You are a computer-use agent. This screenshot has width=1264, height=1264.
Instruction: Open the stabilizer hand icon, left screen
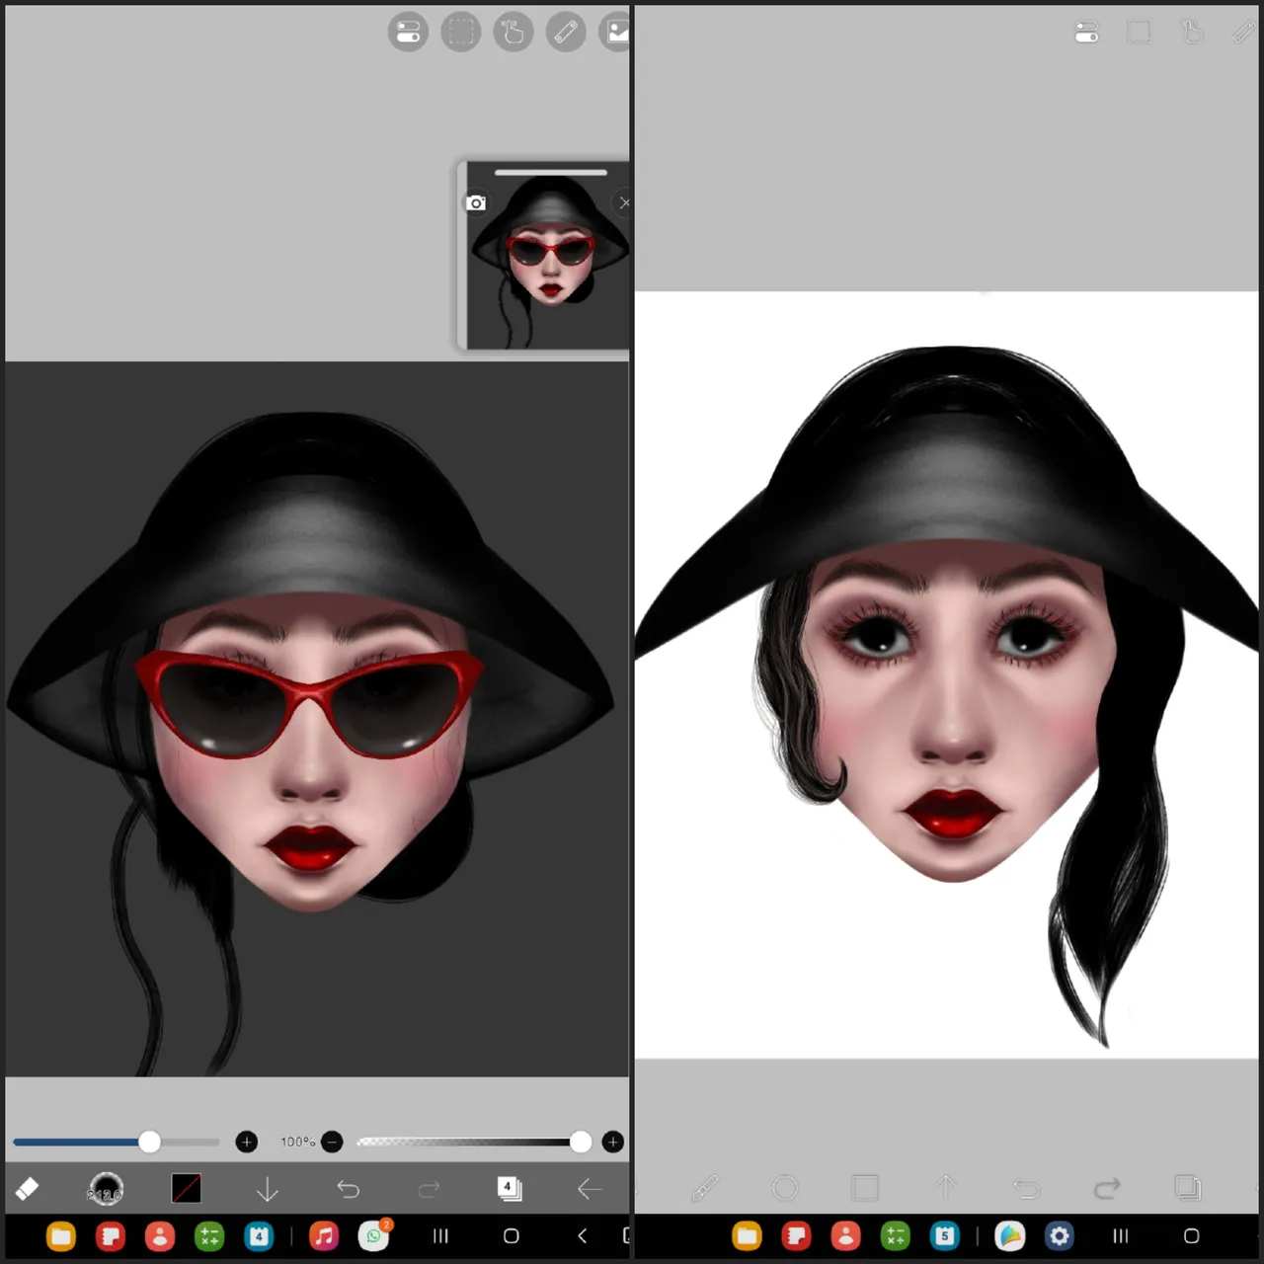point(513,33)
